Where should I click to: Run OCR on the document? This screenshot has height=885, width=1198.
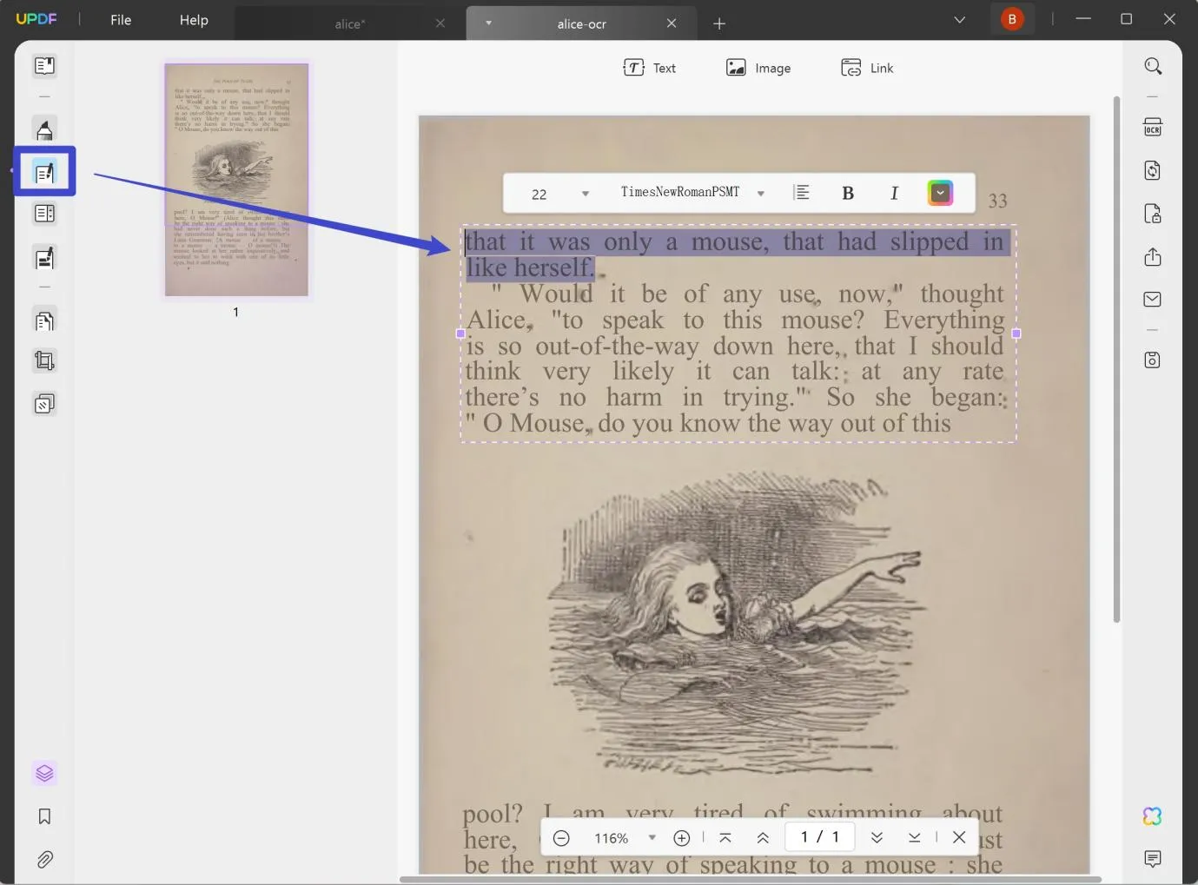click(1153, 128)
